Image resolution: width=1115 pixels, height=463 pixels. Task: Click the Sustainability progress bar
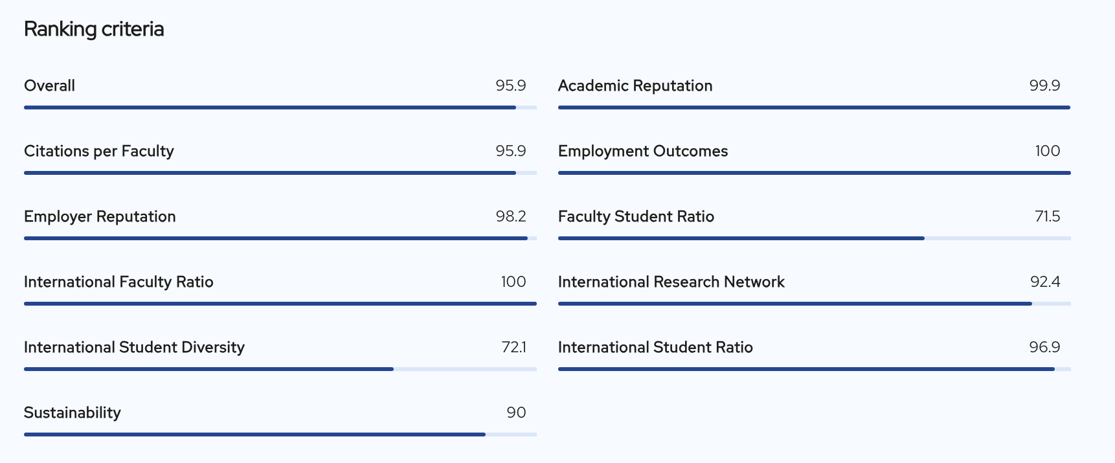280,435
